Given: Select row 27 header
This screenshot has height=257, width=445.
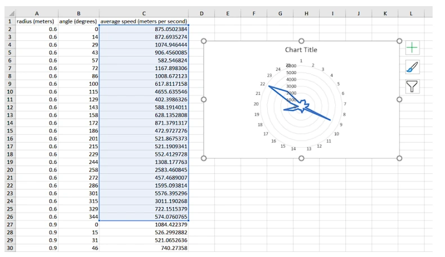Looking at the screenshot, I should (x=8, y=224).
